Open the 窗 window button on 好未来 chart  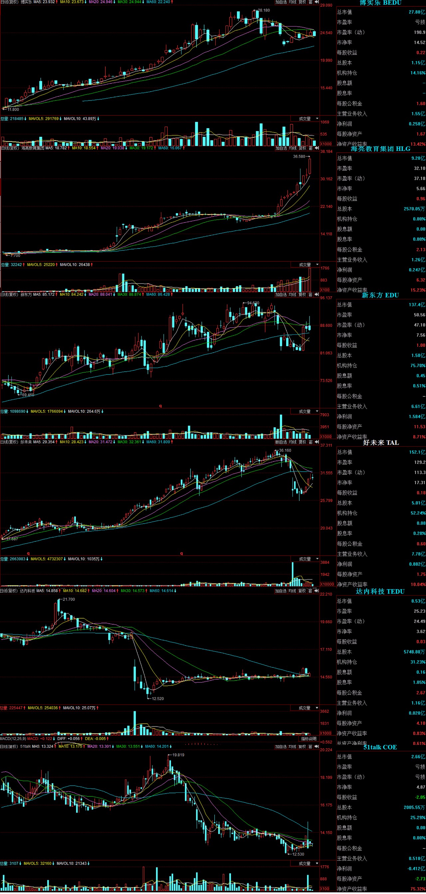point(311,442)
